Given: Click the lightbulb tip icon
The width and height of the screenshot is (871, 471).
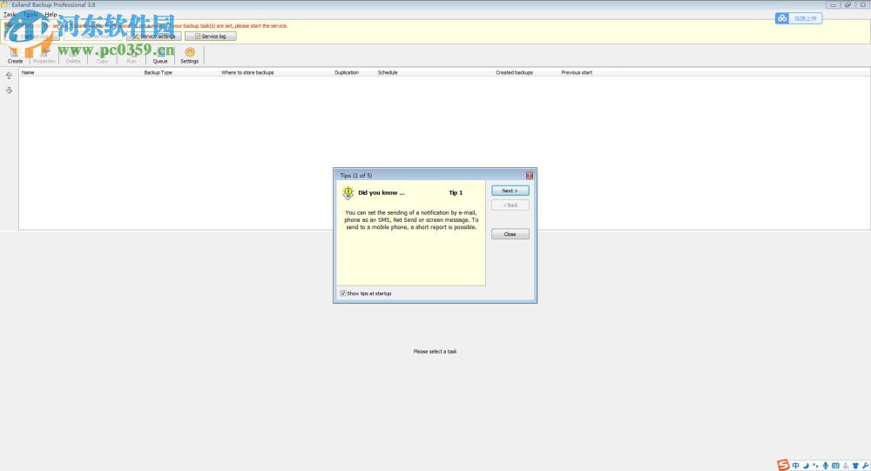Looking at the screenshot, I should (348, 192).
